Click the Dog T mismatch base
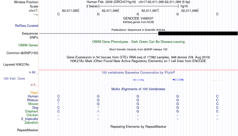238x136 pixels. click(98, 108)
